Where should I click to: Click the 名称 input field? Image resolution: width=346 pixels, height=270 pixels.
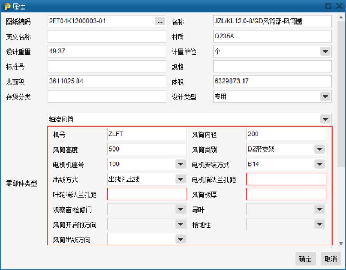coord(272,21)
